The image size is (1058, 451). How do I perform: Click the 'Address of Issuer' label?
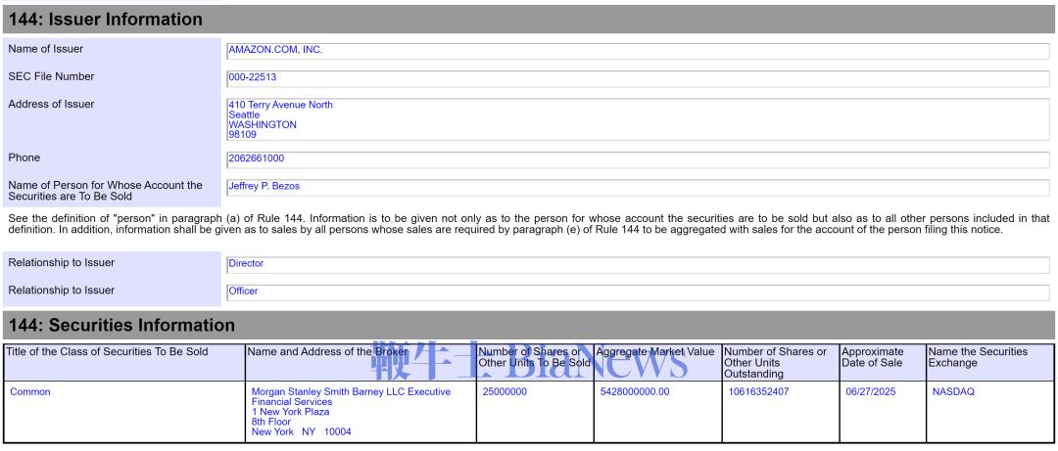[51, 105]
